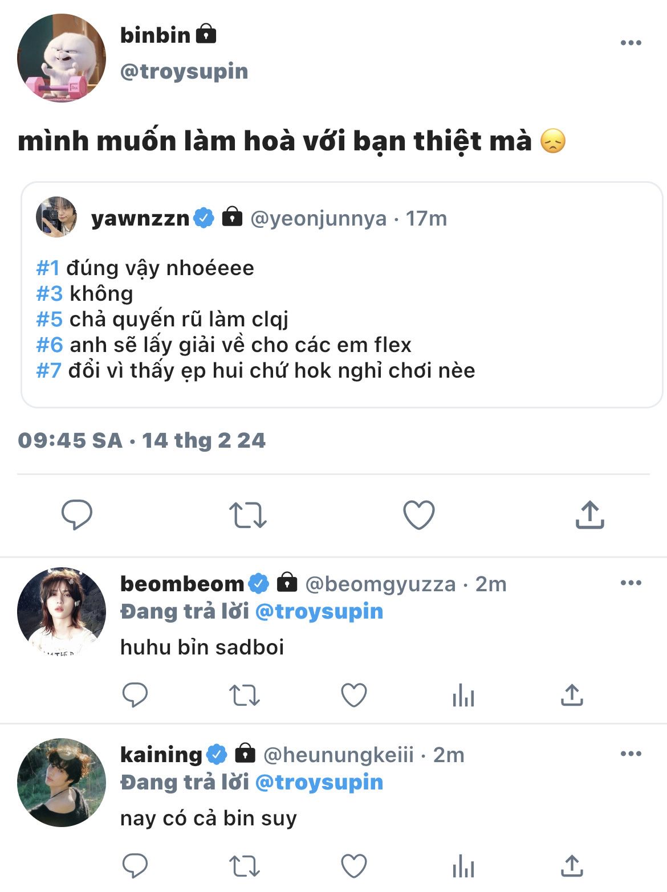Like kaining's reply
The image size is (667, 892).
click(x=353, y=866)
